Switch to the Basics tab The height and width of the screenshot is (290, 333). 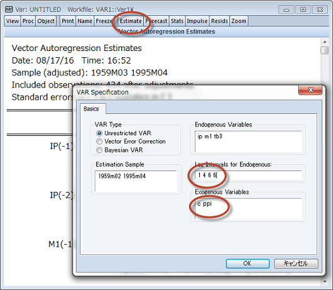pyautogui.click(x=91, y=109)
